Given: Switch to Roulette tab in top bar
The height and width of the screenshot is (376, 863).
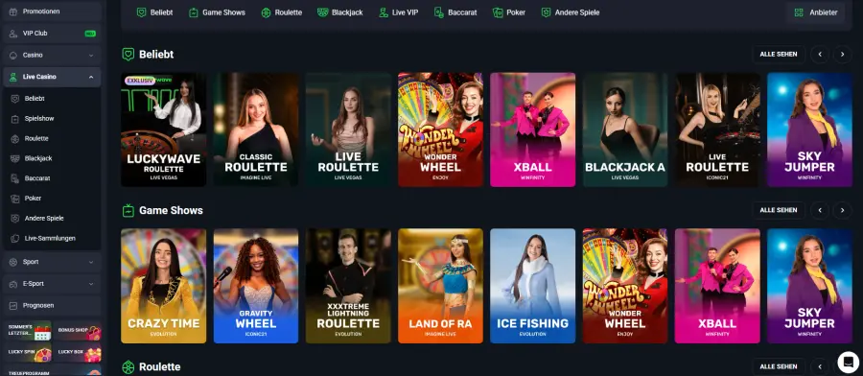Looking at the screenshot, I should [x=282, y=12].
